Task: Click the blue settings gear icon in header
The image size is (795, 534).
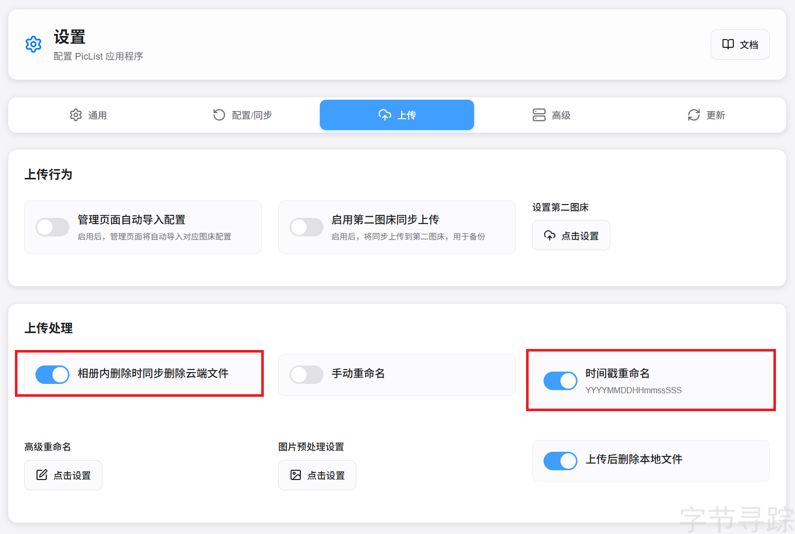Action: click(x=33, y=44)
